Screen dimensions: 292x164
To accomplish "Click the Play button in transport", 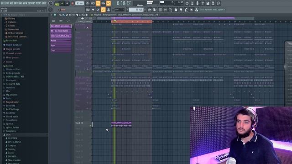I will click(62, 3).
